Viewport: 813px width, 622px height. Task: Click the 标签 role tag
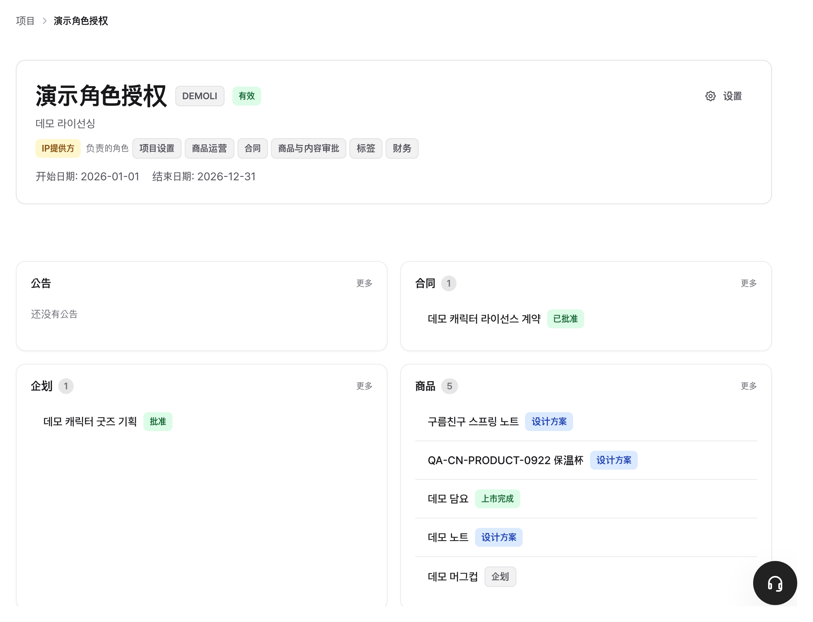366,148
